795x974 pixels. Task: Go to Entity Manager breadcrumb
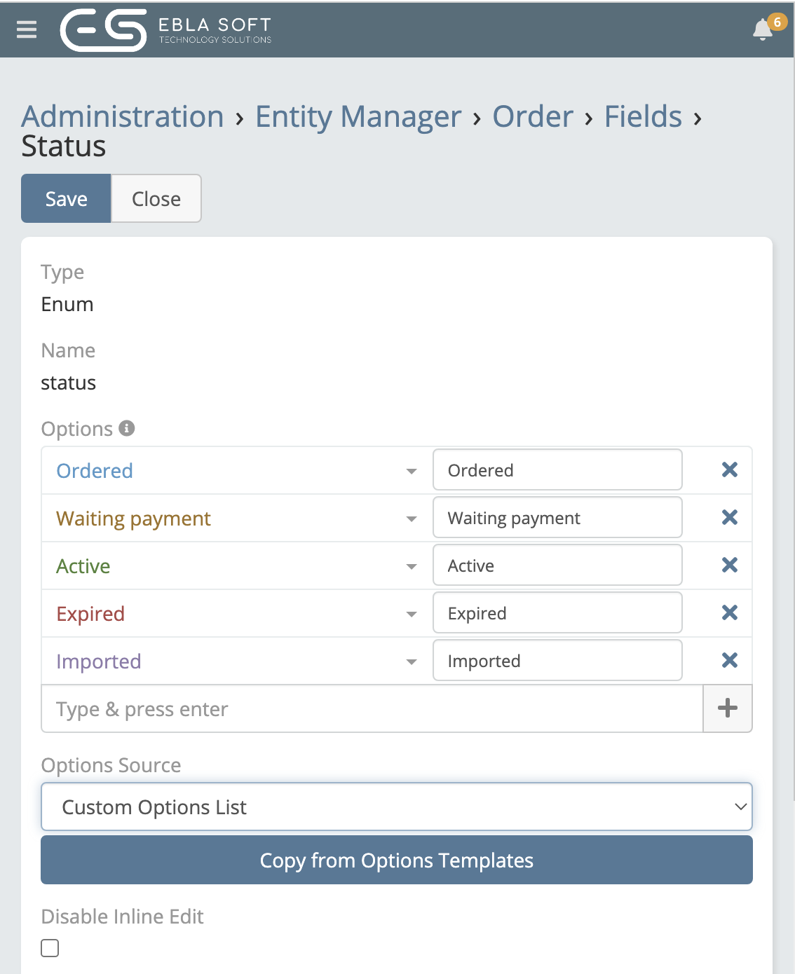(358, 116)
